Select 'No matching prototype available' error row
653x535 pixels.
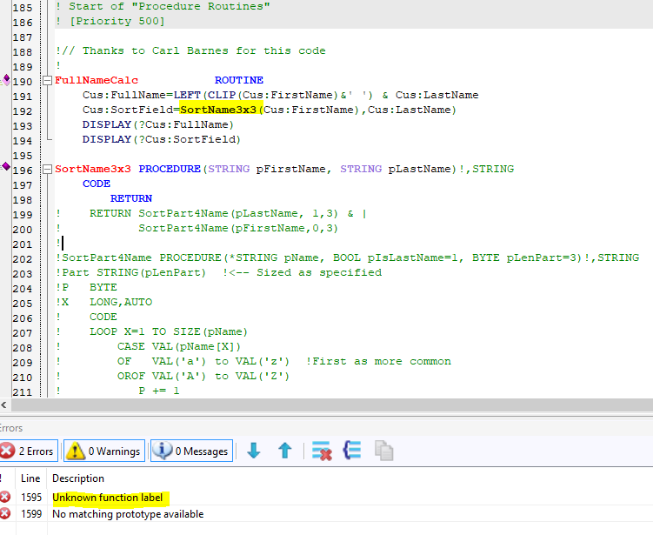point(128,514)
